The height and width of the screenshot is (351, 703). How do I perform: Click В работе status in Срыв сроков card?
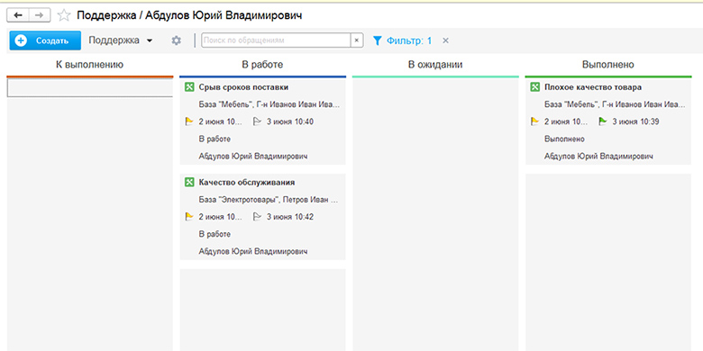pyautogui.click(x=215, y=139)
